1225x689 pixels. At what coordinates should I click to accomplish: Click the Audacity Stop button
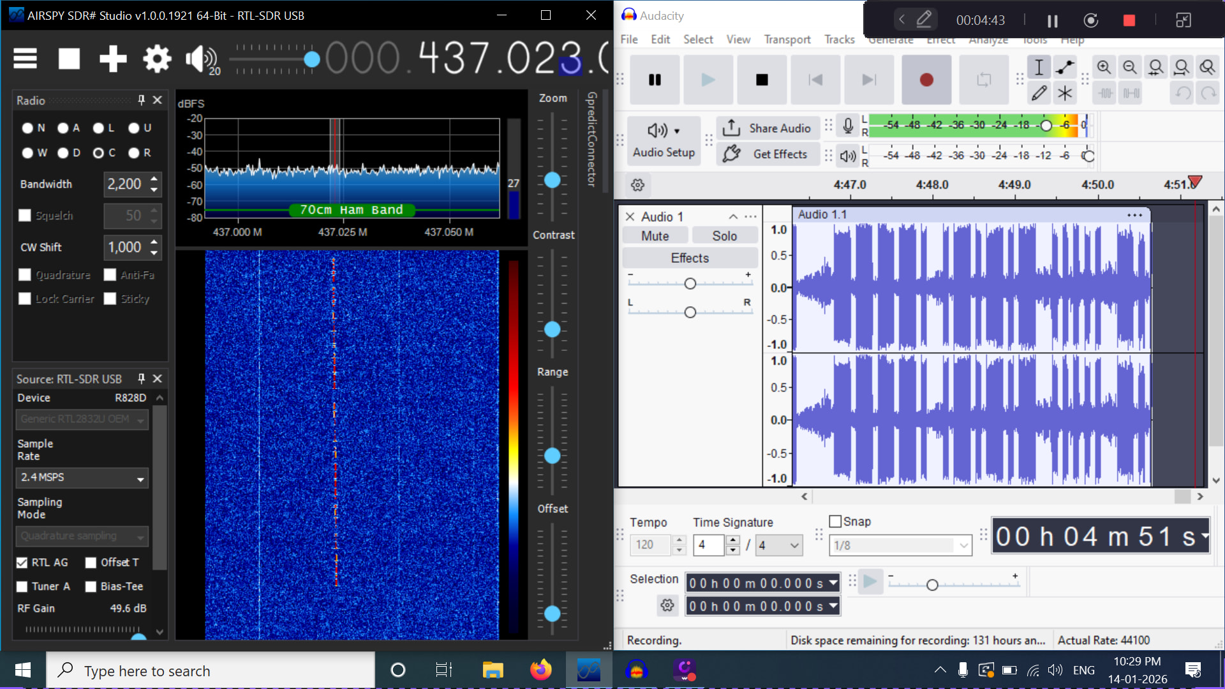tap(761, 80)
